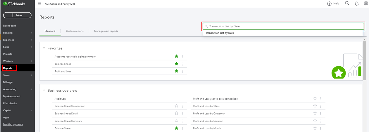Switch to the Custom reports tab
369x132 pixels.
click(75, 31)
